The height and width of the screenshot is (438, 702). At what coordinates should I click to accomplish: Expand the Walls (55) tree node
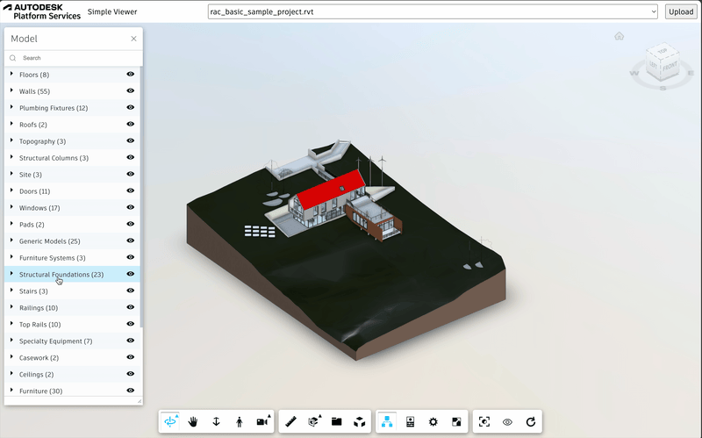point(11,91)
